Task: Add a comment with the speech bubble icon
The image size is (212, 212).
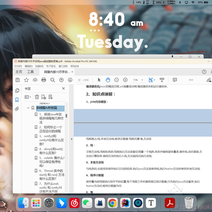Action: point(175,80)
